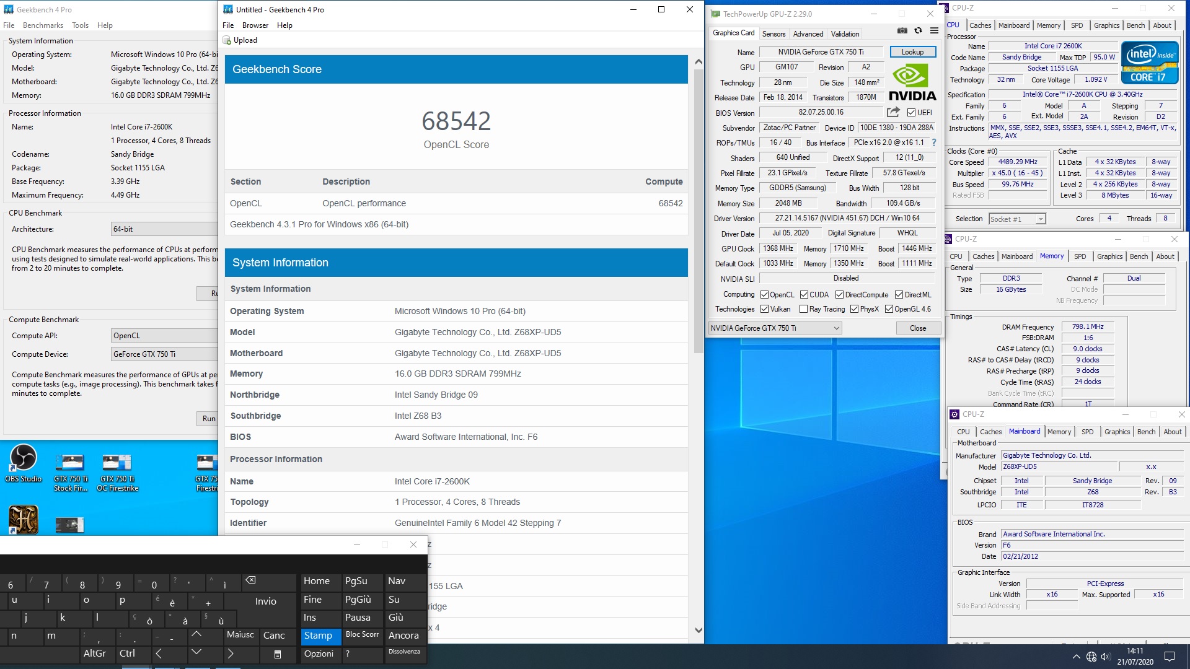Open the Socket #1 selection dropdown
Viewport: 1190px width, 669px height.
tap(1017, 219)
